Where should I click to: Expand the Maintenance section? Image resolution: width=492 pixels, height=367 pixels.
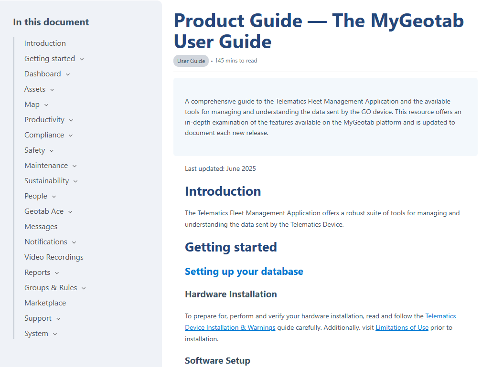(x=74, y=165)
